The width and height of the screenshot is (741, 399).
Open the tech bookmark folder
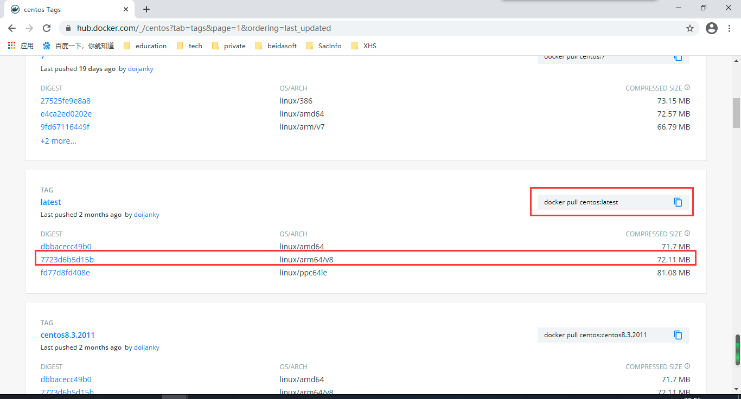pyautogui.click(x=189, y=46)
